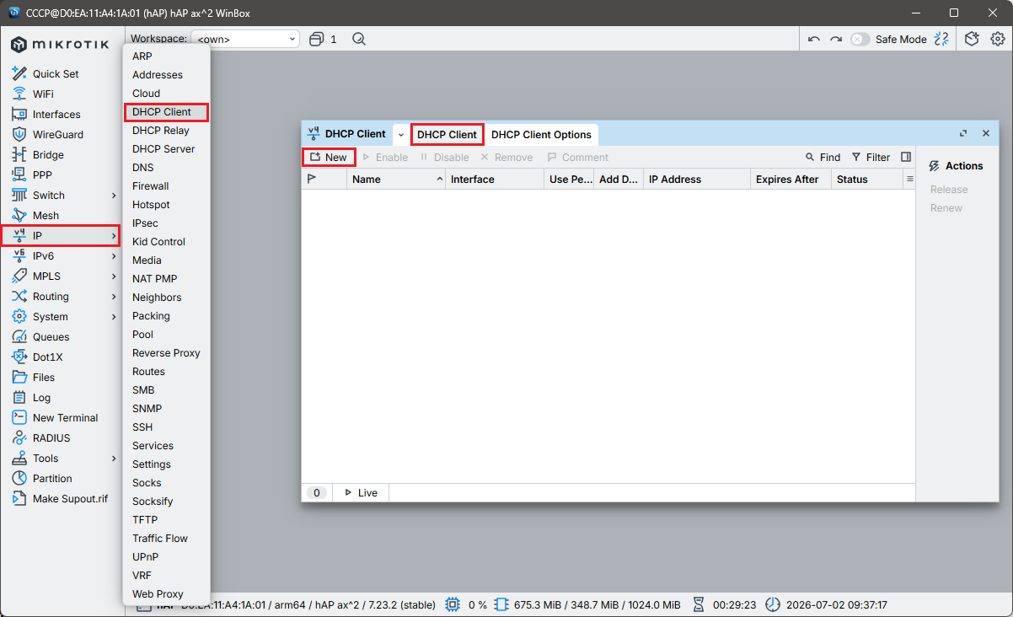Click the Comment button
This screenshot has width=1013, height=617.
[x=577, y=157]
